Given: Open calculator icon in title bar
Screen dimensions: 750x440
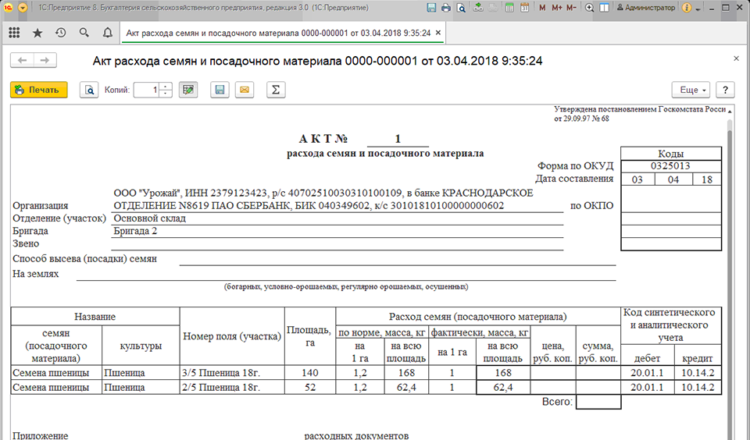Looking at the screenshot, I should (x=509, y=8).
